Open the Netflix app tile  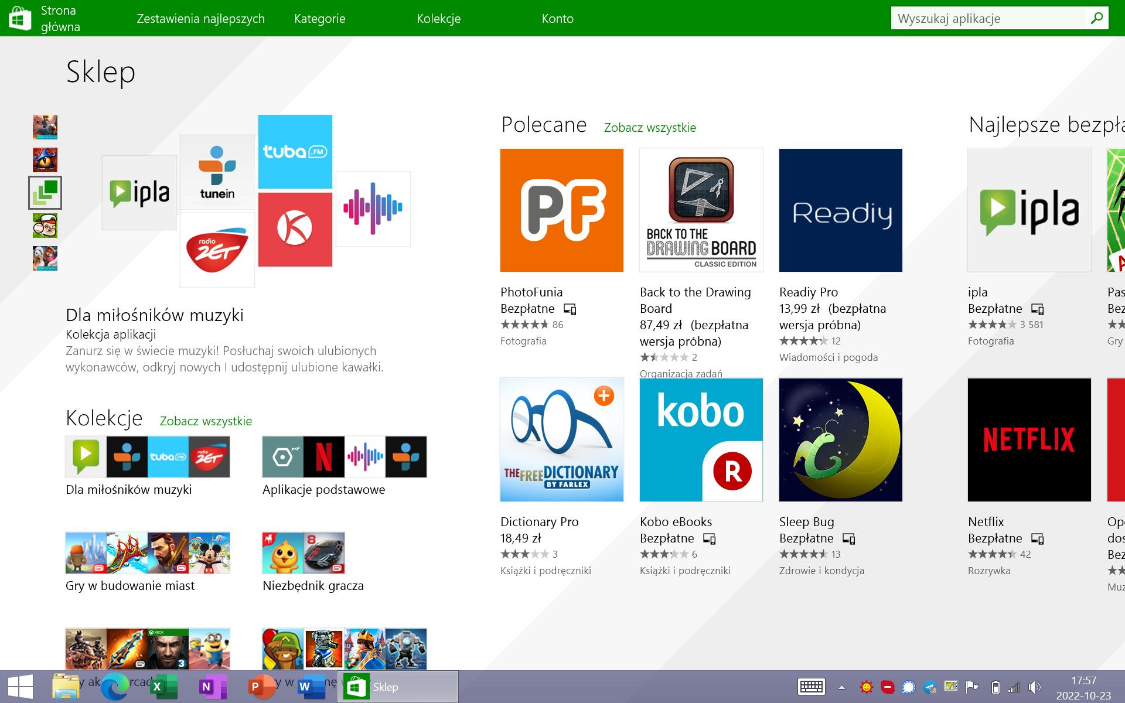[1028, 439]
